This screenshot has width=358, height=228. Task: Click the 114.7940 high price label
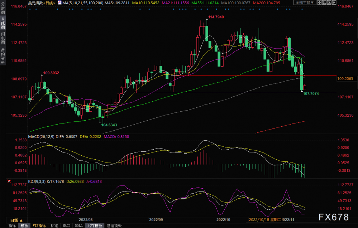tap(216, 17)
